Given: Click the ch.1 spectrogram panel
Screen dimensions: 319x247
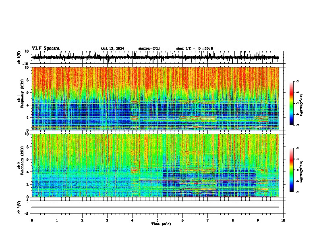Looking at the screenshot, I should [155, 98].
